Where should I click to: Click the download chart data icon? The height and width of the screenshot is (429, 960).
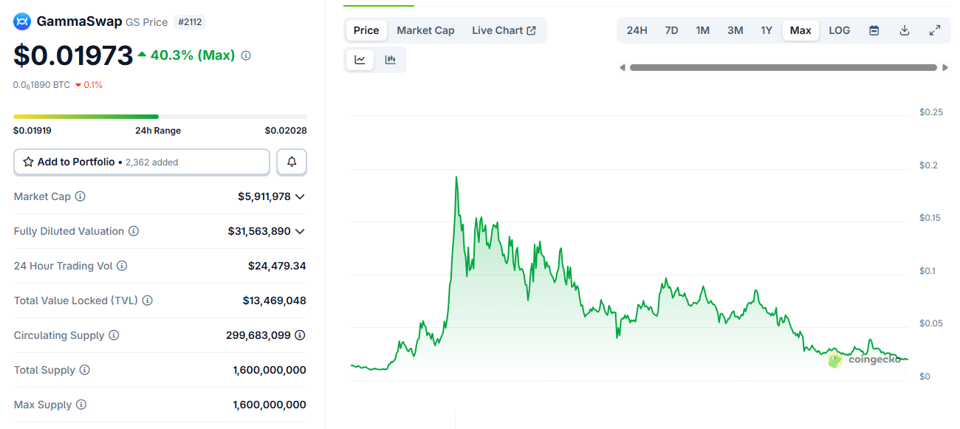pos(905,30)
